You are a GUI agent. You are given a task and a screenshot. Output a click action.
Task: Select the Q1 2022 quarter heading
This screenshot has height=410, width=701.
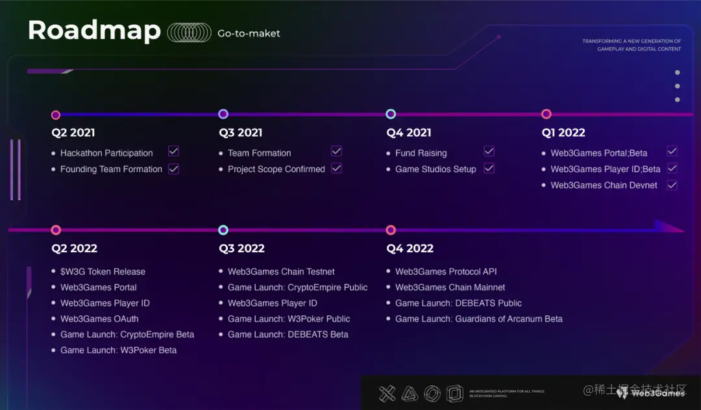coord(563,133)
